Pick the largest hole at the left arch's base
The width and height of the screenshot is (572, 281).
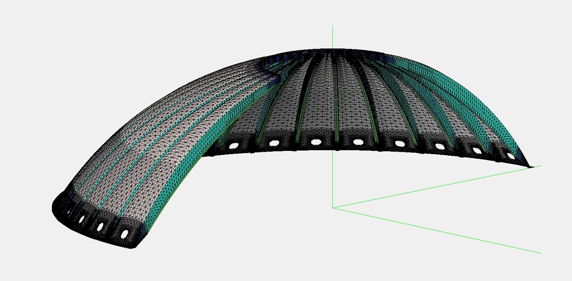pos(125,234)
